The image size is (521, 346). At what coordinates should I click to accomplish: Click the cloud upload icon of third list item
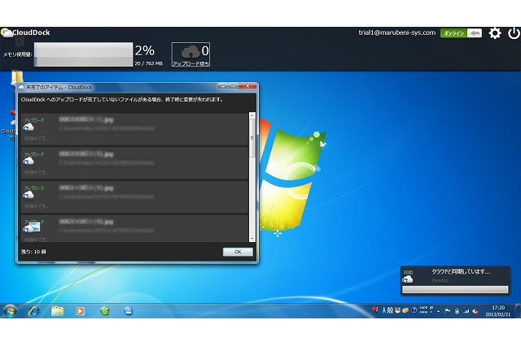[28, 195]
